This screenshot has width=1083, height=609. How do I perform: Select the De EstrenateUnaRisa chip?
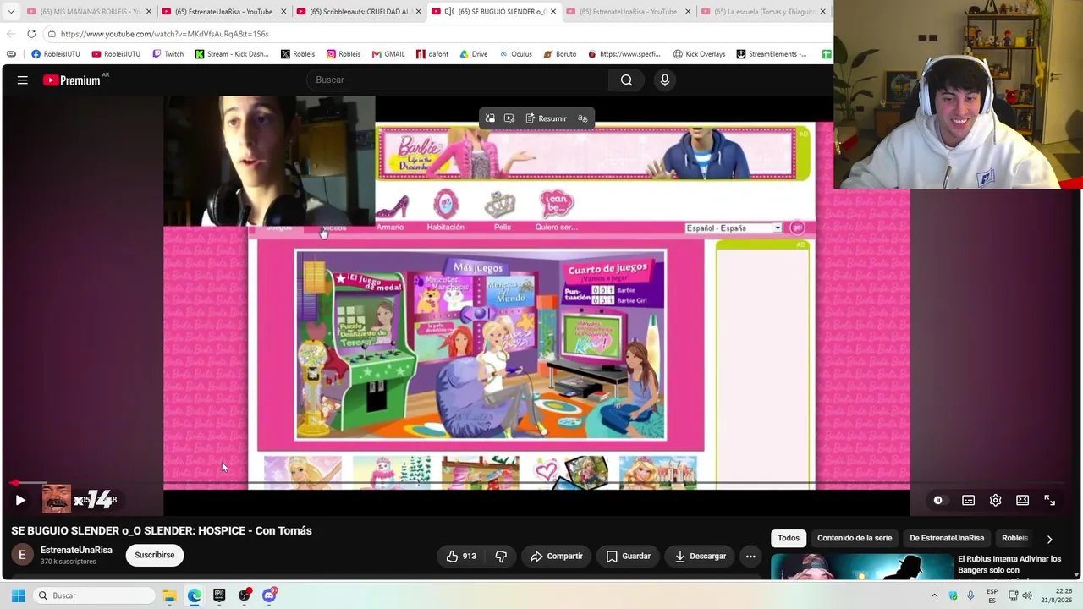[x=947, y=538]
